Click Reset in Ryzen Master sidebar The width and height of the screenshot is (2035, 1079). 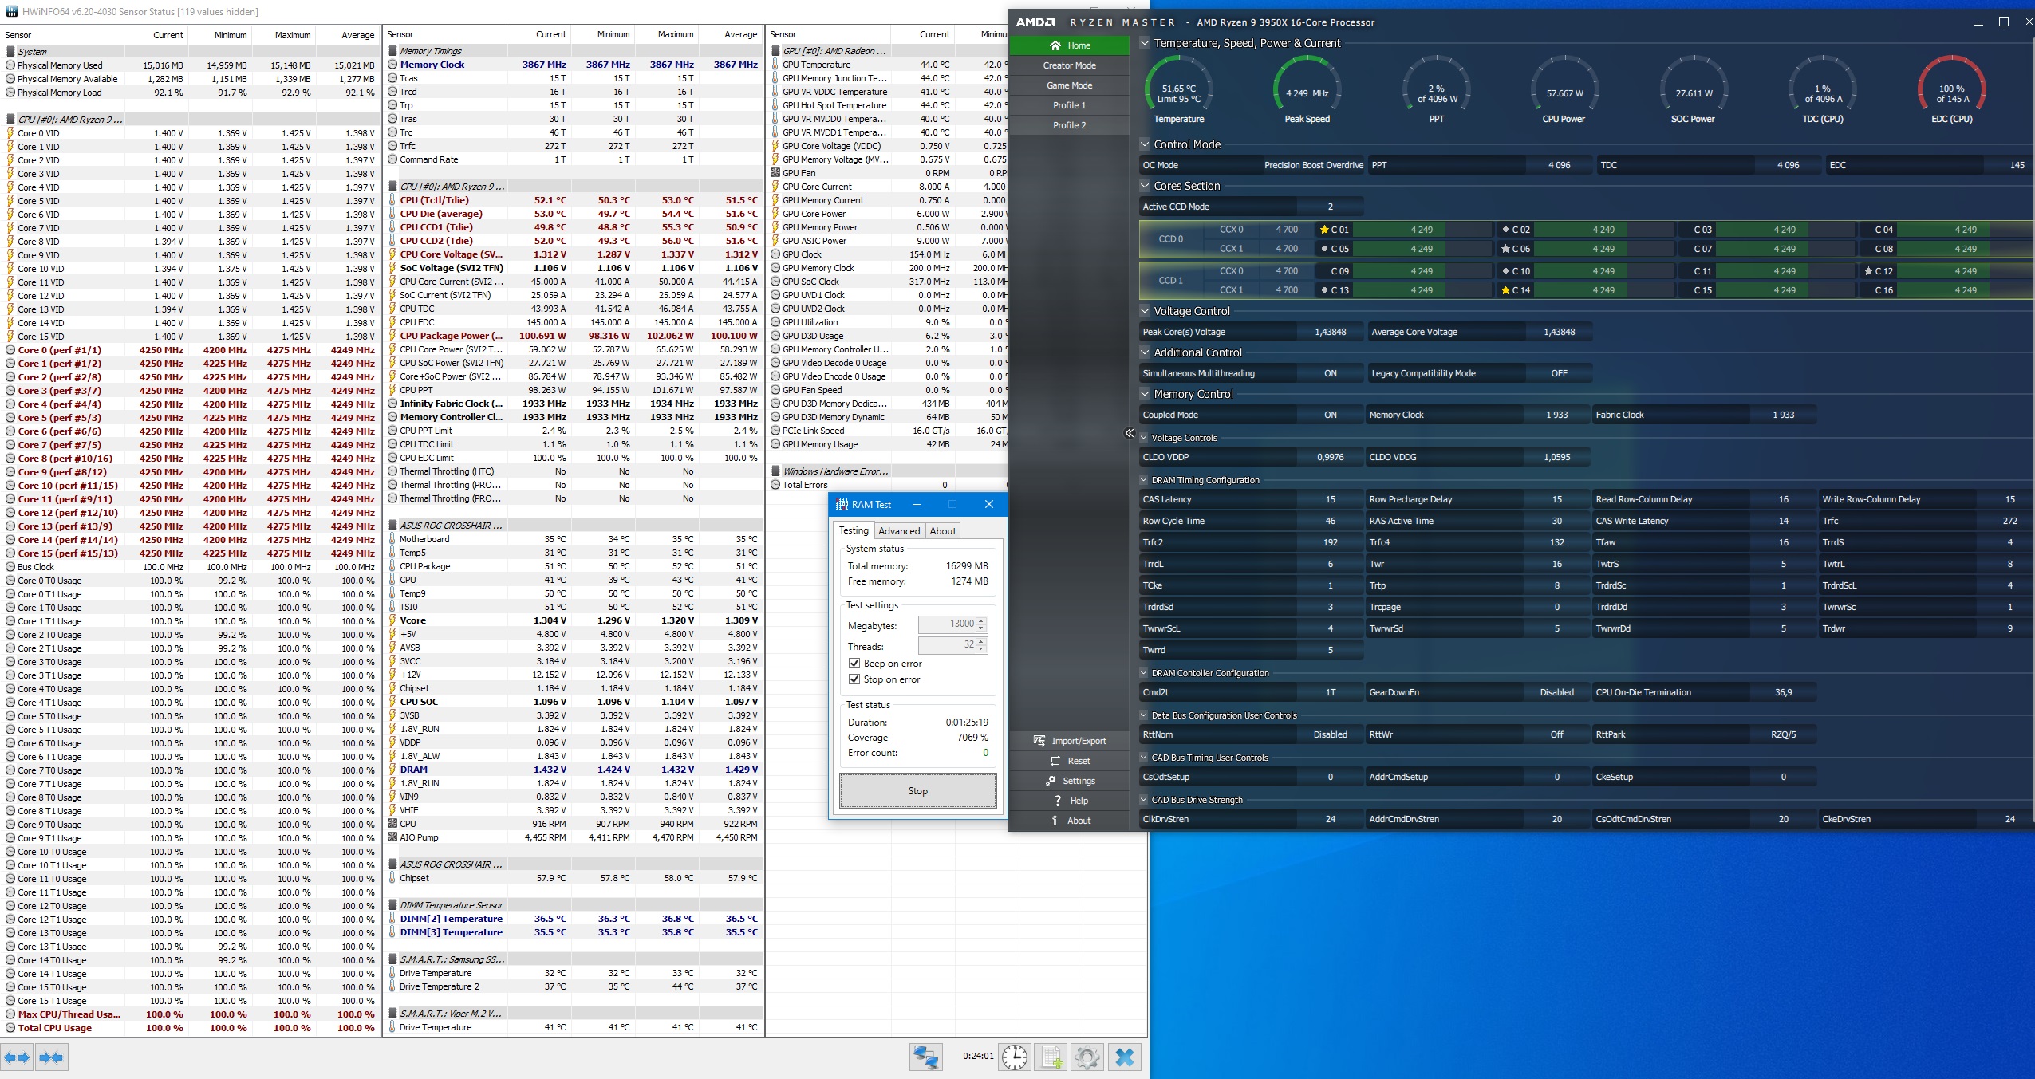click(1070, 761)
